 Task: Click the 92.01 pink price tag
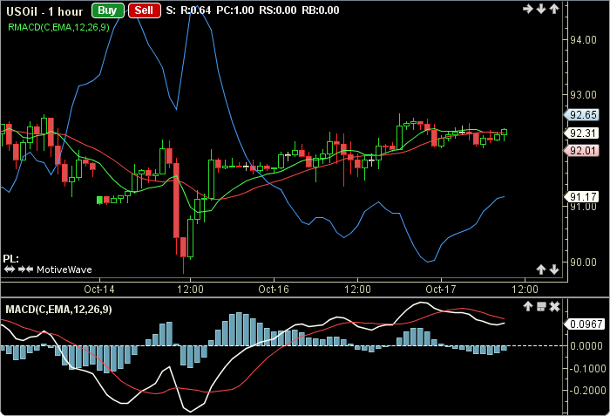[582, 150]
